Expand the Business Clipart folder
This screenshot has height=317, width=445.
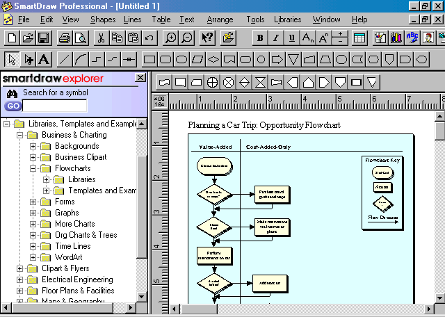[33, 157]
